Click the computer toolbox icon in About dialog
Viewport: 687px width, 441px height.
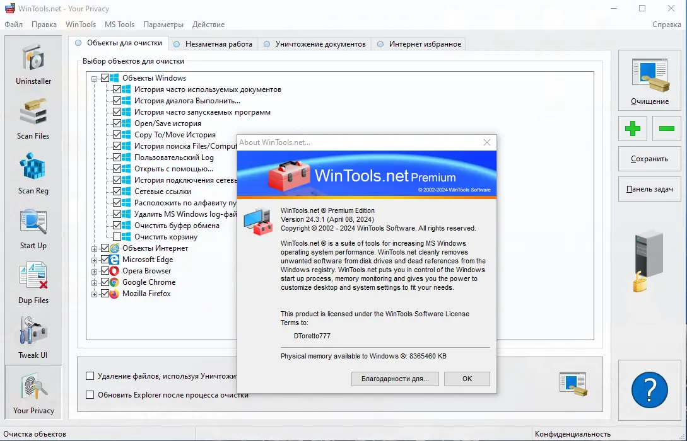coord(259,222)
